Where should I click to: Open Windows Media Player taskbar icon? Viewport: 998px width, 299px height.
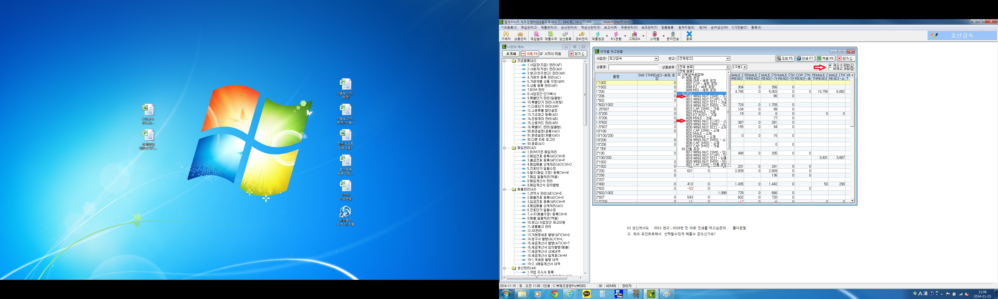[x=538, y=294]
